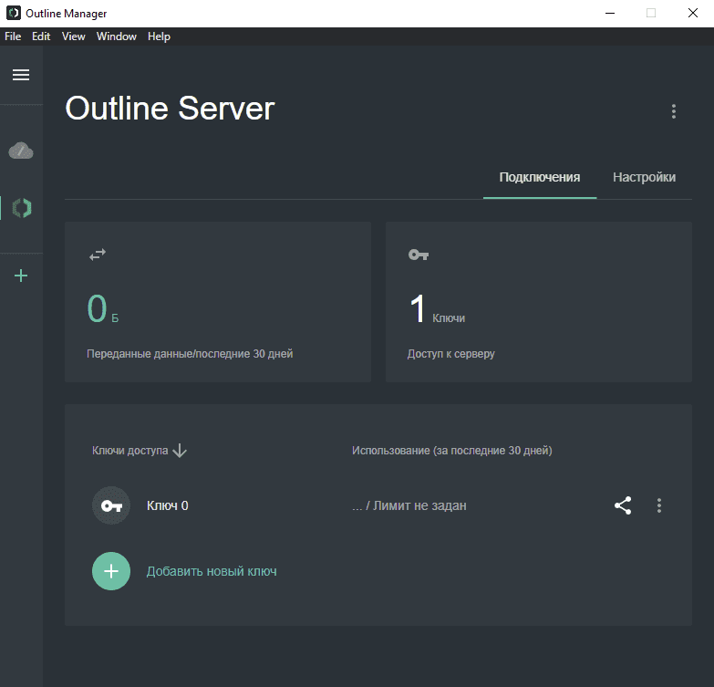
Task: Select the Outline server icon in sidebar
Action: tap(21, 208)
